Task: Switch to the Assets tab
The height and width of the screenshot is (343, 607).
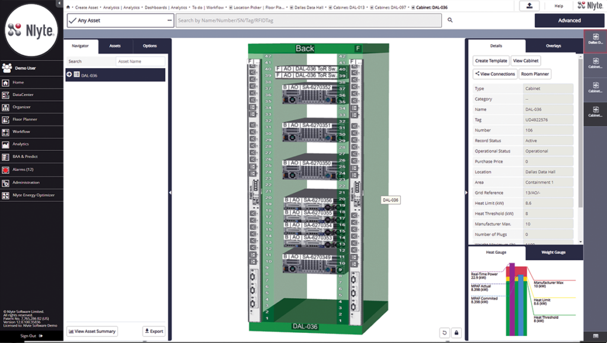Action: click(x=115, y=46)
